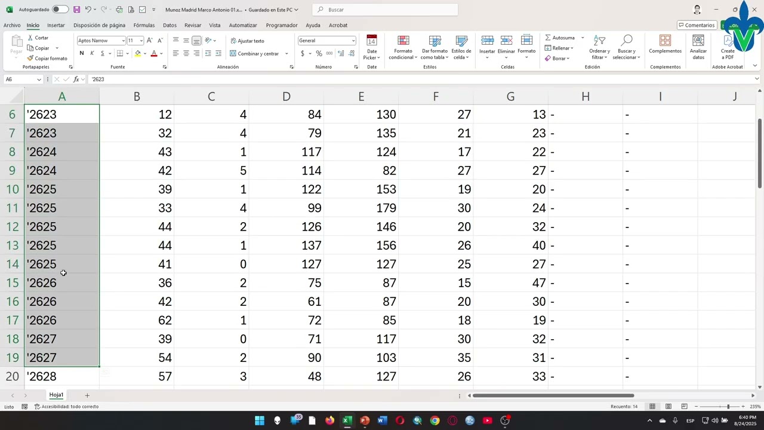Toggle bottom vertical alignment button

(196, 41)
